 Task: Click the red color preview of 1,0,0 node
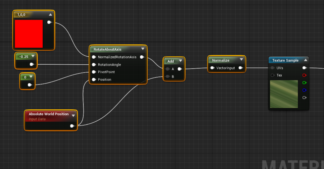[x=29, y=34]
